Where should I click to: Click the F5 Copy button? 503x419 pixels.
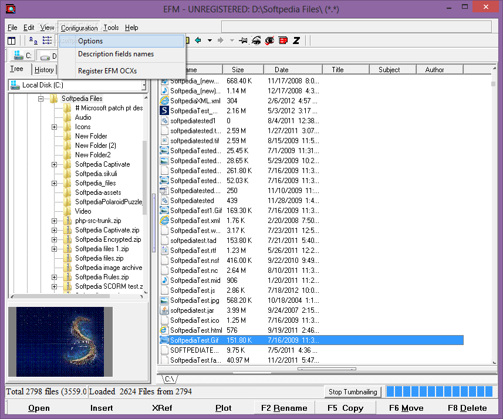click(x=346, y=408)
